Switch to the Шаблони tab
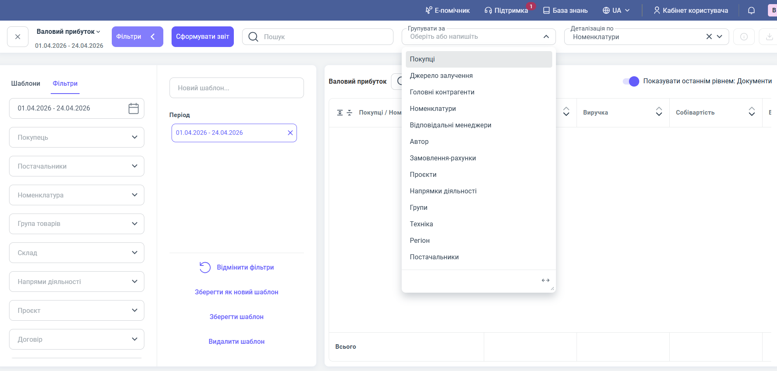The image size is (777, 371). pyautogui.click(x=26, y=83)
